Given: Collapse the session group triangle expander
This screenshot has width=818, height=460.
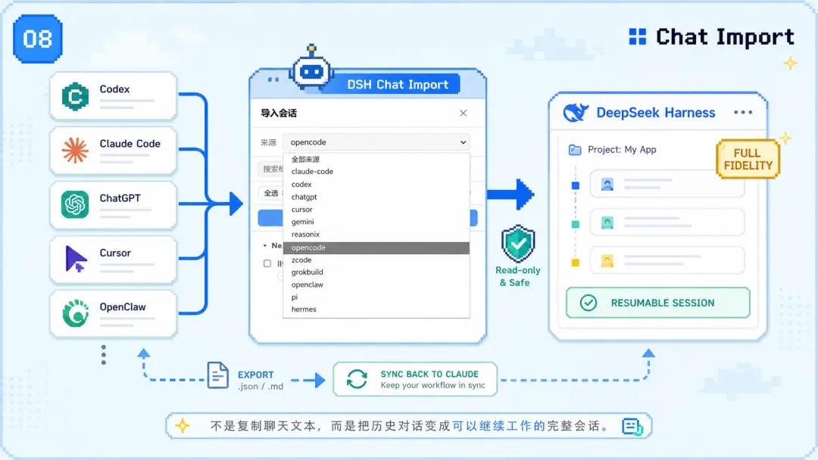Looking at the screenshot, I should [x=265, y=245].
